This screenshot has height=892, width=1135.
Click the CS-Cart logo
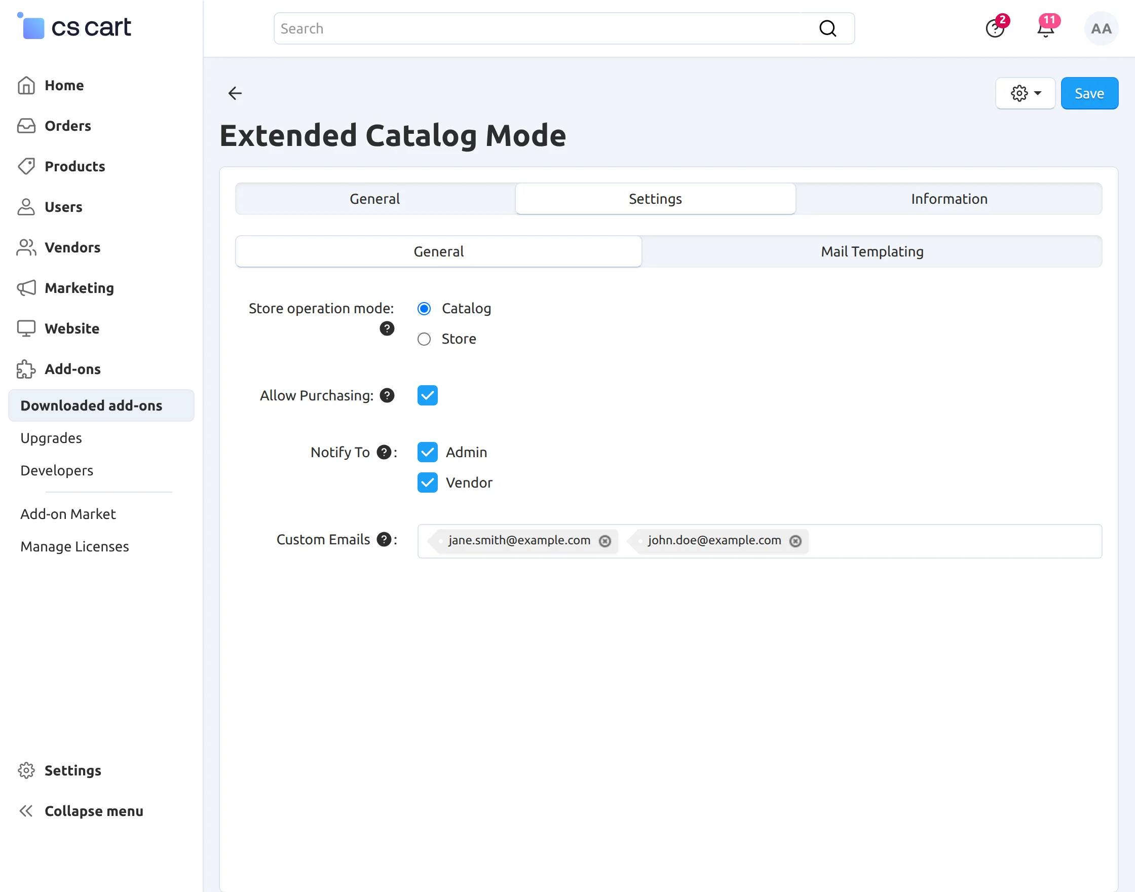74,26
